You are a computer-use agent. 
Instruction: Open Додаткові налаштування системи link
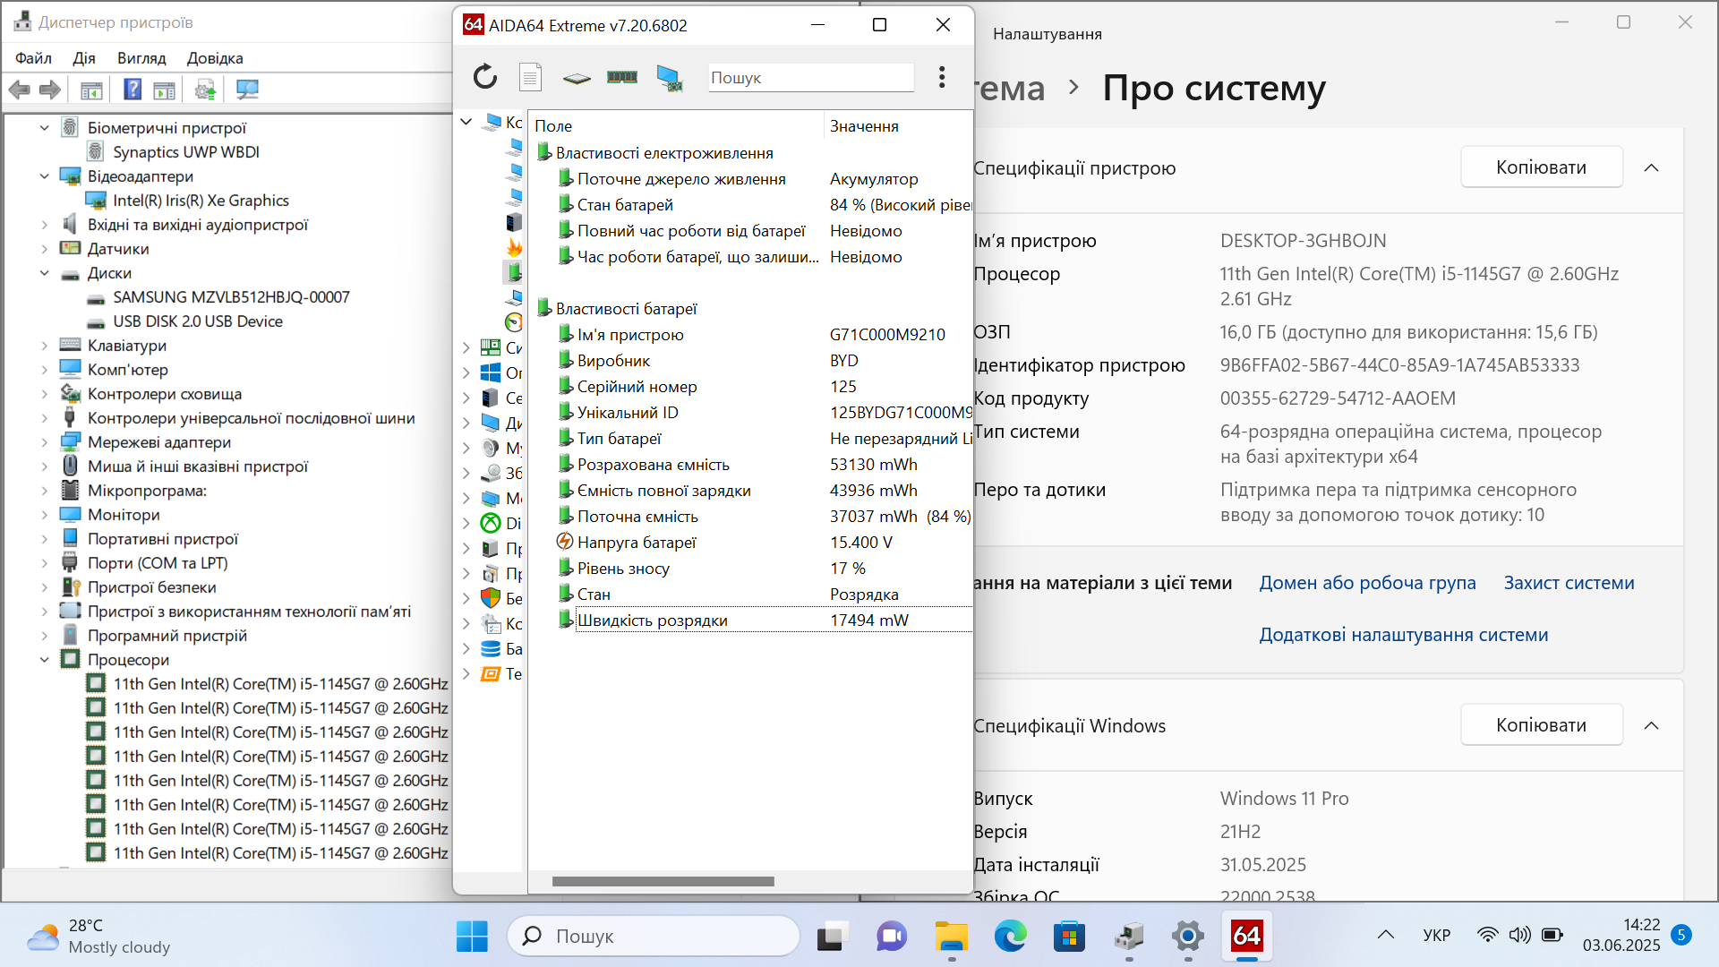(x=1403, y=635)
